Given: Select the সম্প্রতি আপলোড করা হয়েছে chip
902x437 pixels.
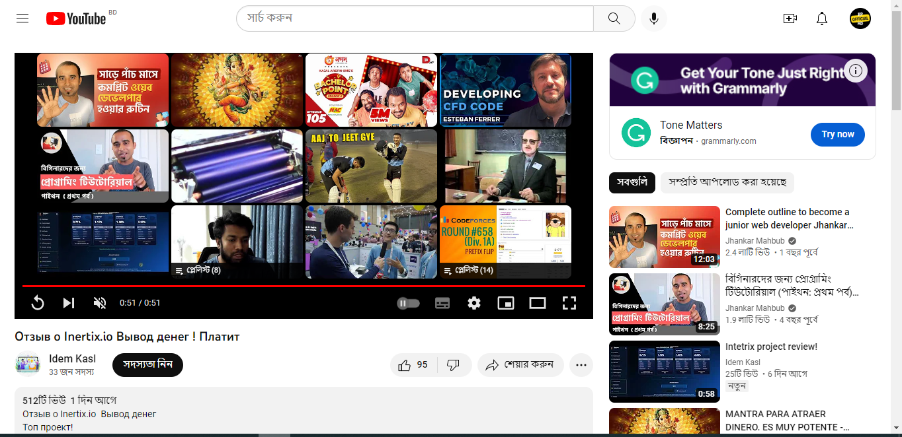Looking at the screenshot, I should 727,183.
